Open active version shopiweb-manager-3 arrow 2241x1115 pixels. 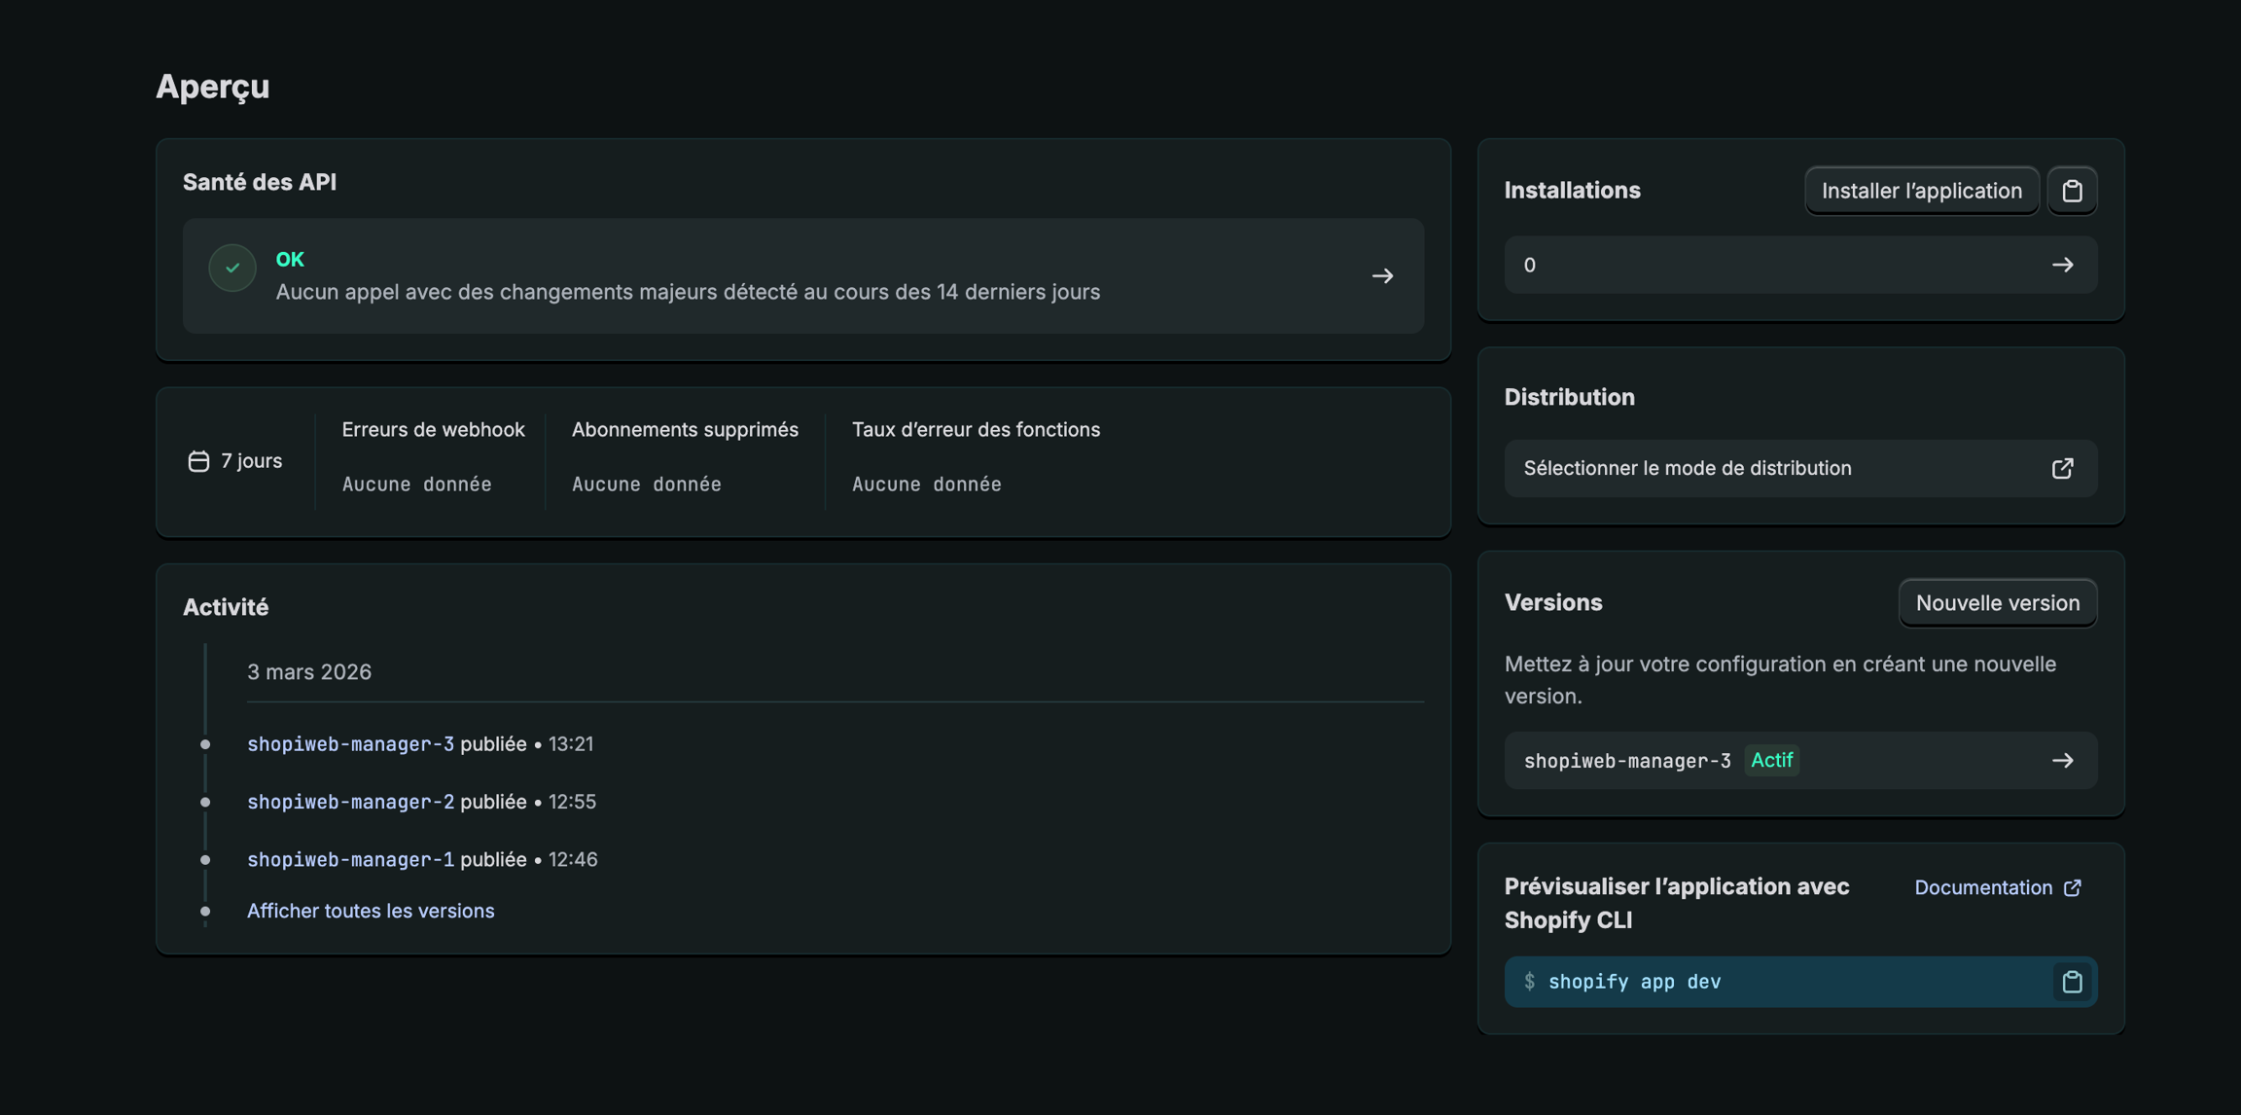pyautogui.click(x=2062, y=761)
